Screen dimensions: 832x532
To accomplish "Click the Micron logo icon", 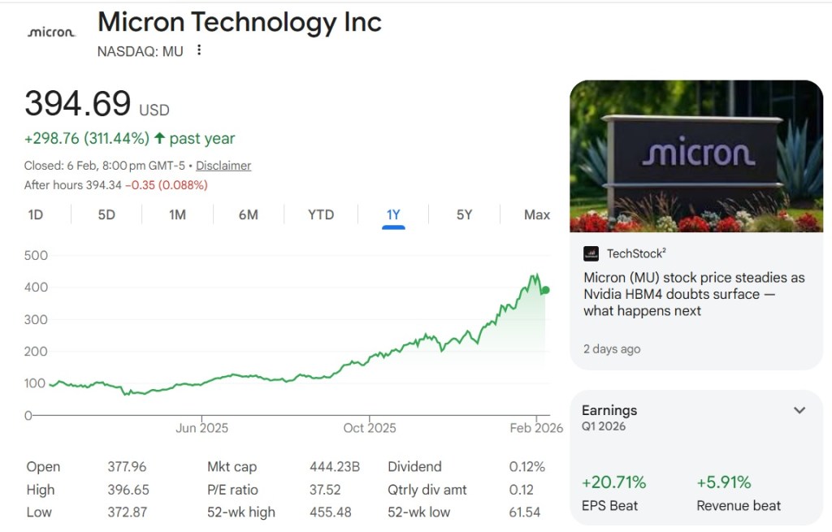I will (x=51, y=32).
